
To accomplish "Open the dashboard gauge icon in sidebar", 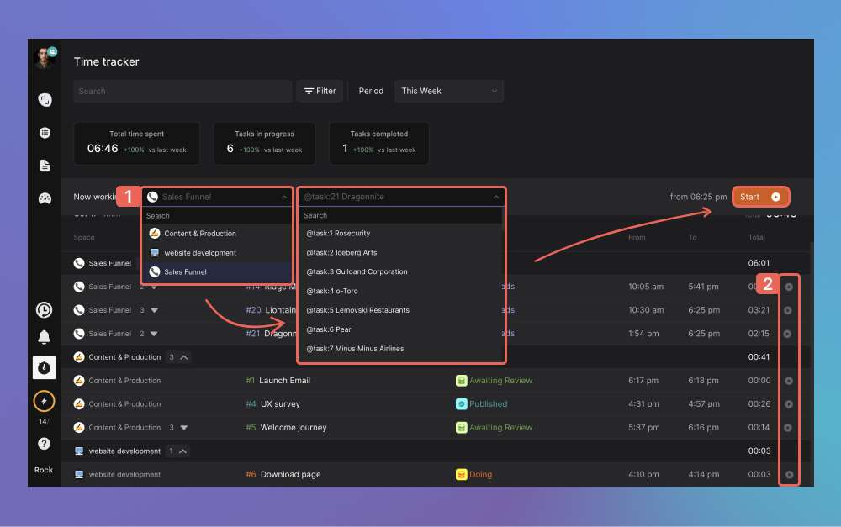I will (x=45, y=198).
